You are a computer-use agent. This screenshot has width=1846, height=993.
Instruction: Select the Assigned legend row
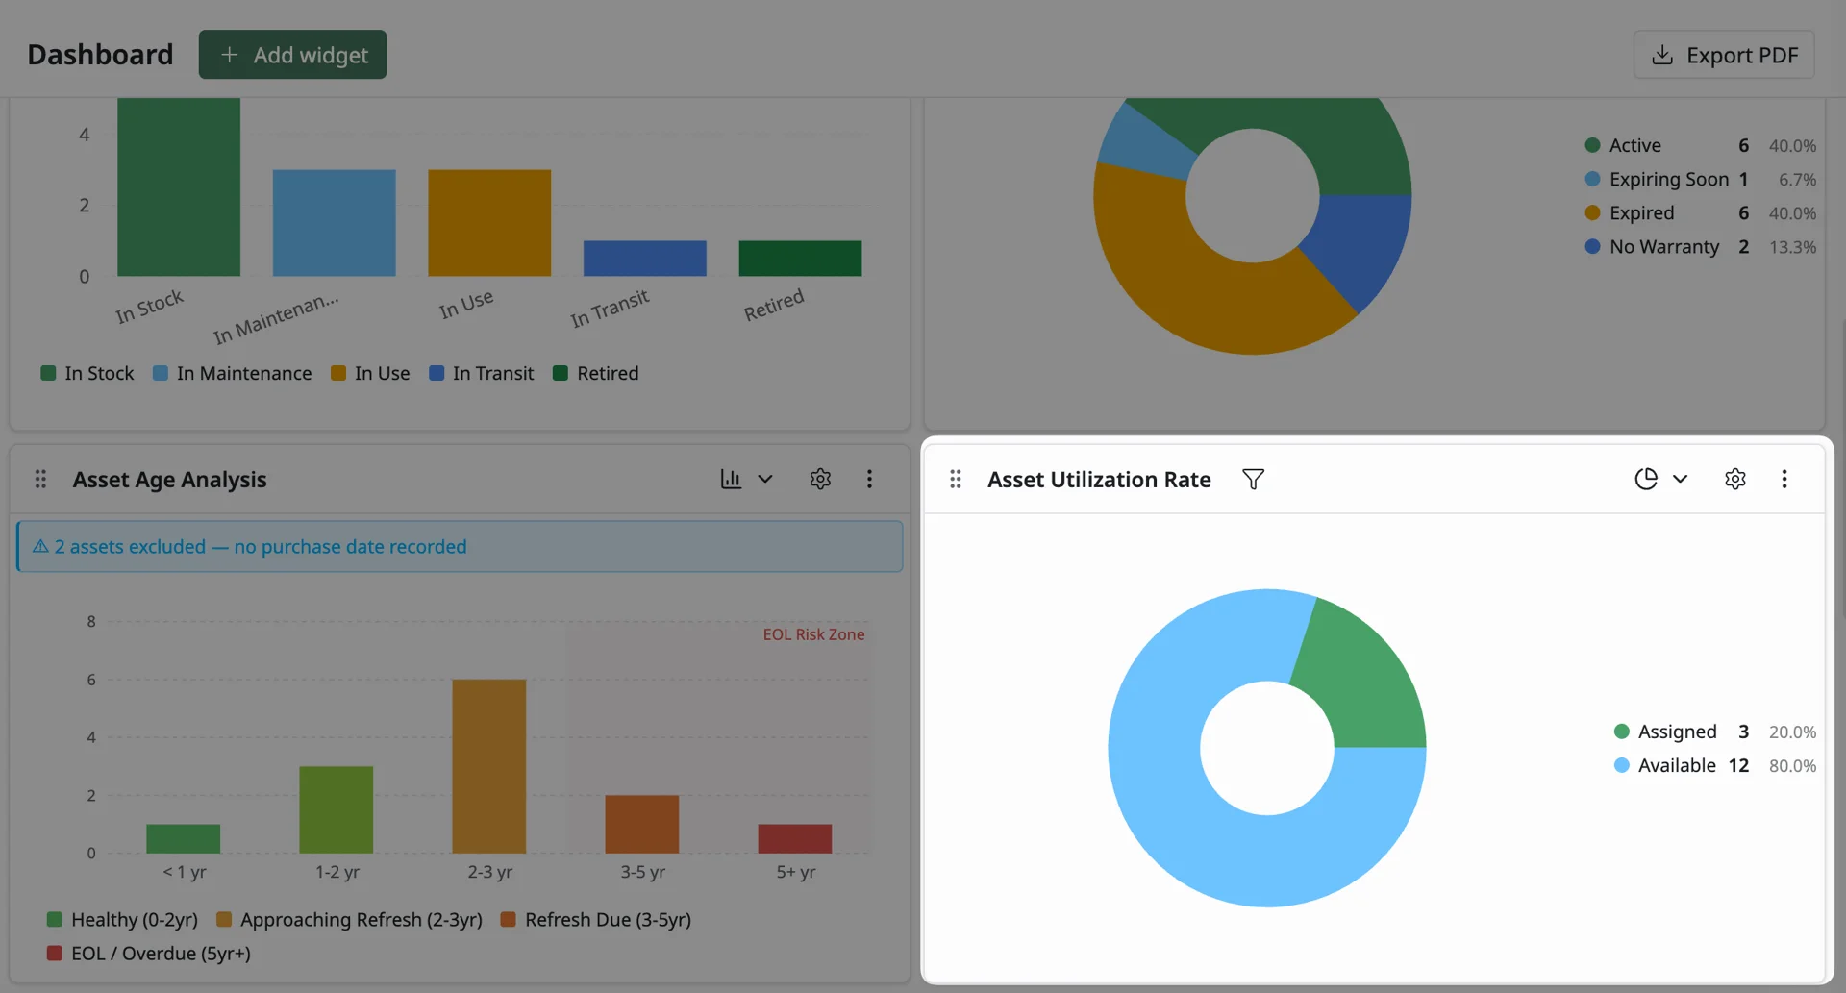[1714, 732]
